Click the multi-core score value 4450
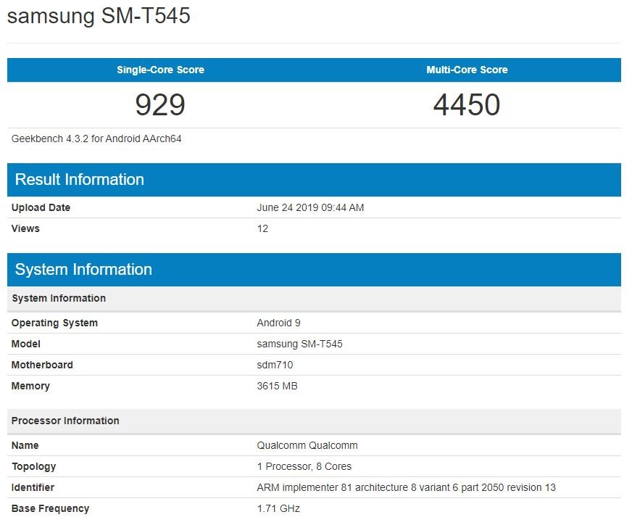This screenshot has width=632, height=525. tap(467, 105)
